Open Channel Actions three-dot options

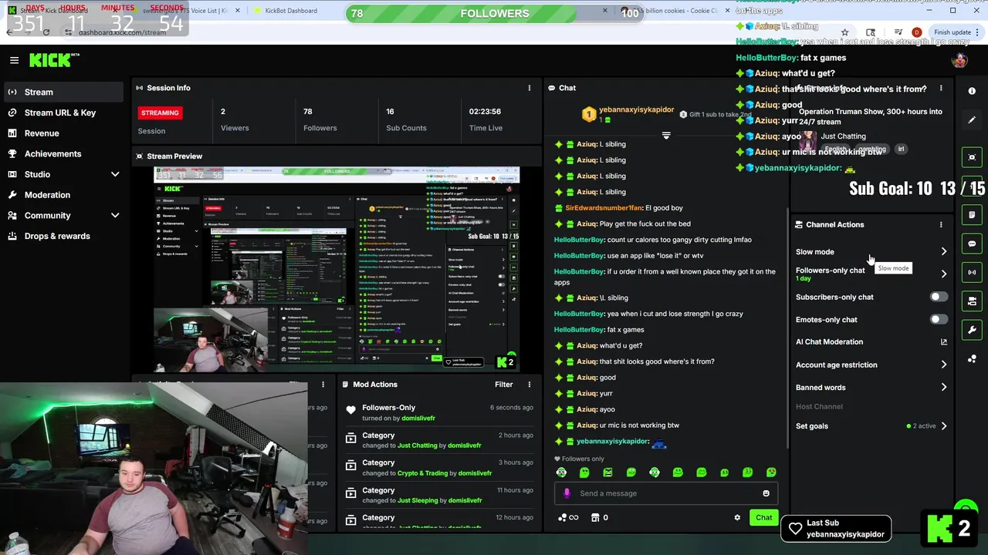940,224
